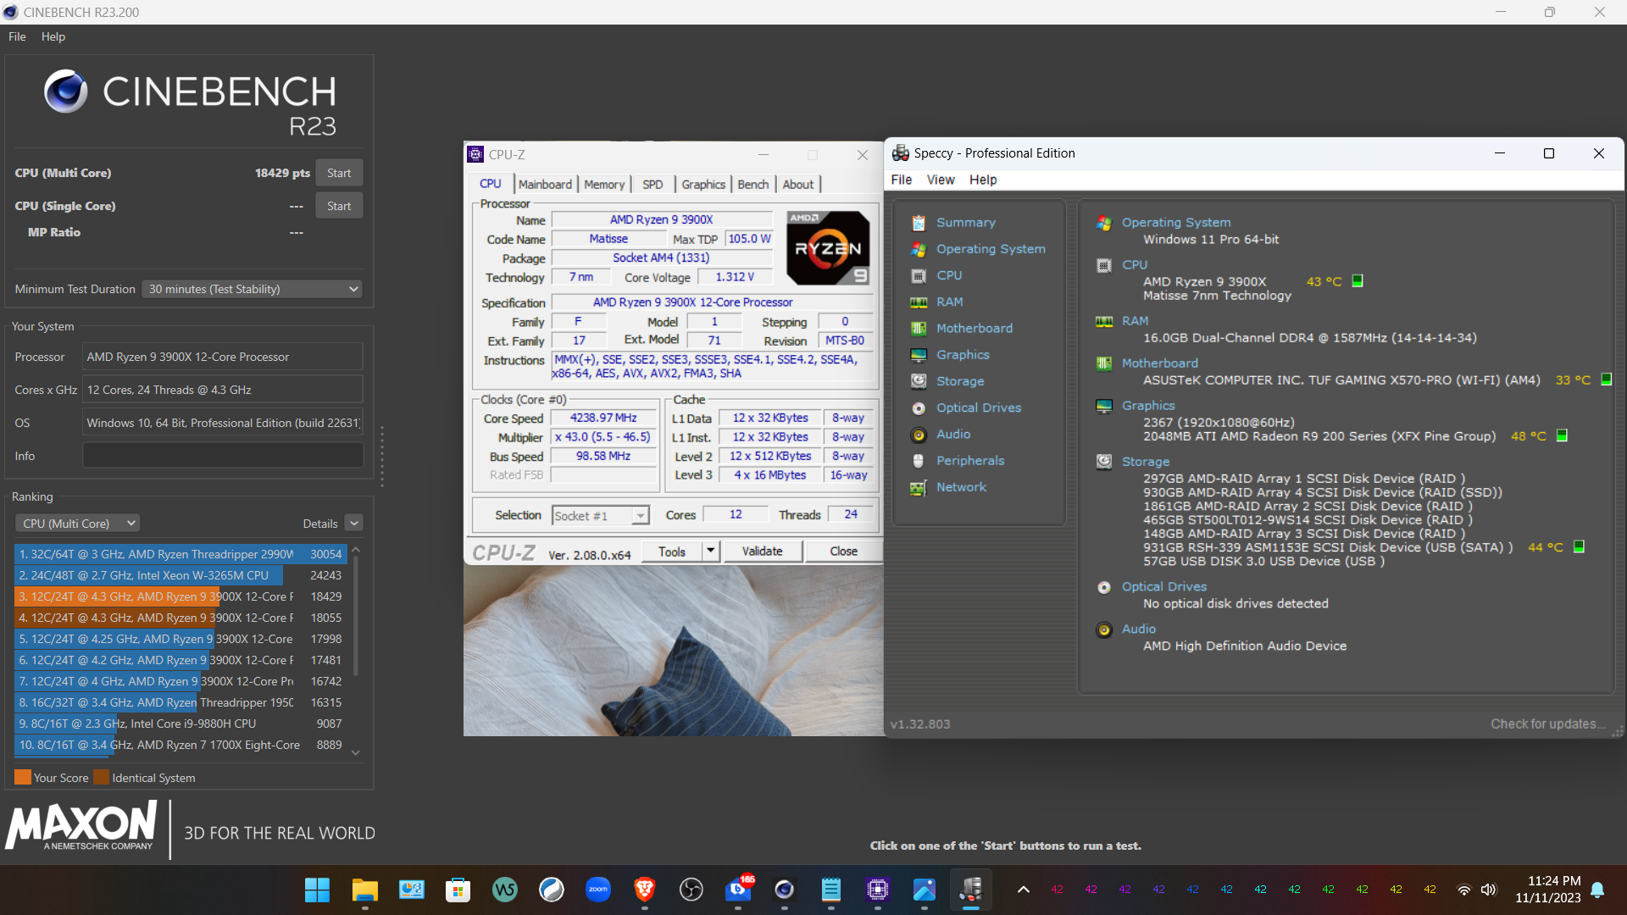This screenshot has height=915, width=1627.
Task: Open Microsoft Store from taskbar
Action: click(458, 890)
